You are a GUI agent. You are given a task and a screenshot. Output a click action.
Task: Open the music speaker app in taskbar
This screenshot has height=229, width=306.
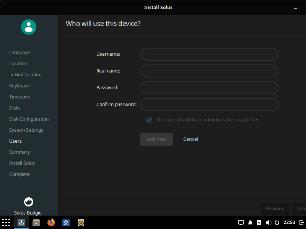click(x=81, y=223)
